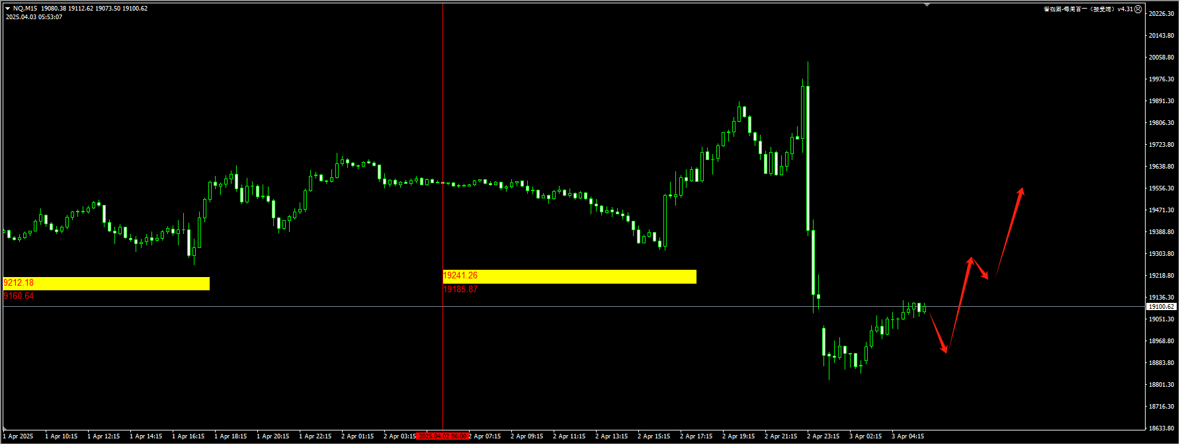Select the yellow zone labeled 9212.18

click(x=106, y=283)
